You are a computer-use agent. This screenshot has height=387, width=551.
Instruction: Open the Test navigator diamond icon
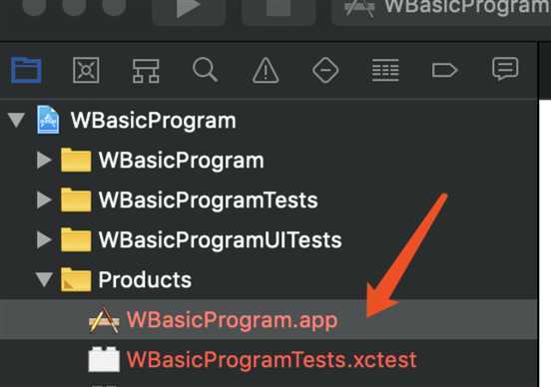325,70
